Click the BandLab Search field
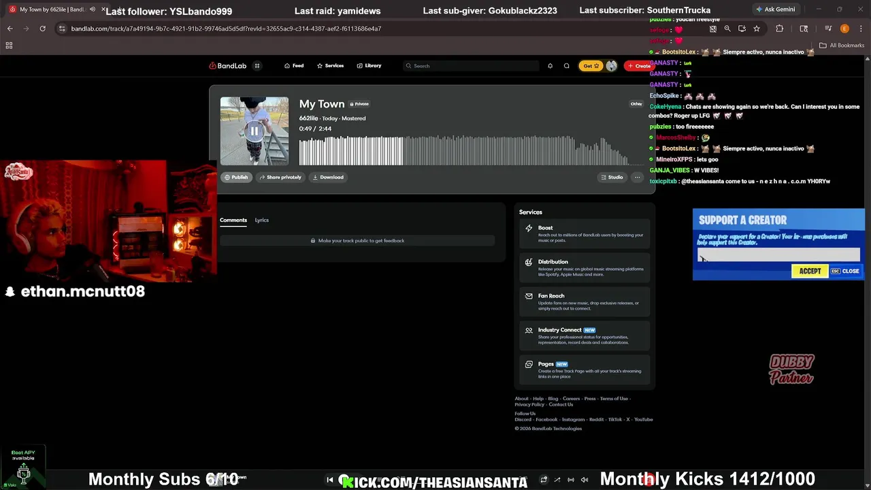 (x=470, y=66)
